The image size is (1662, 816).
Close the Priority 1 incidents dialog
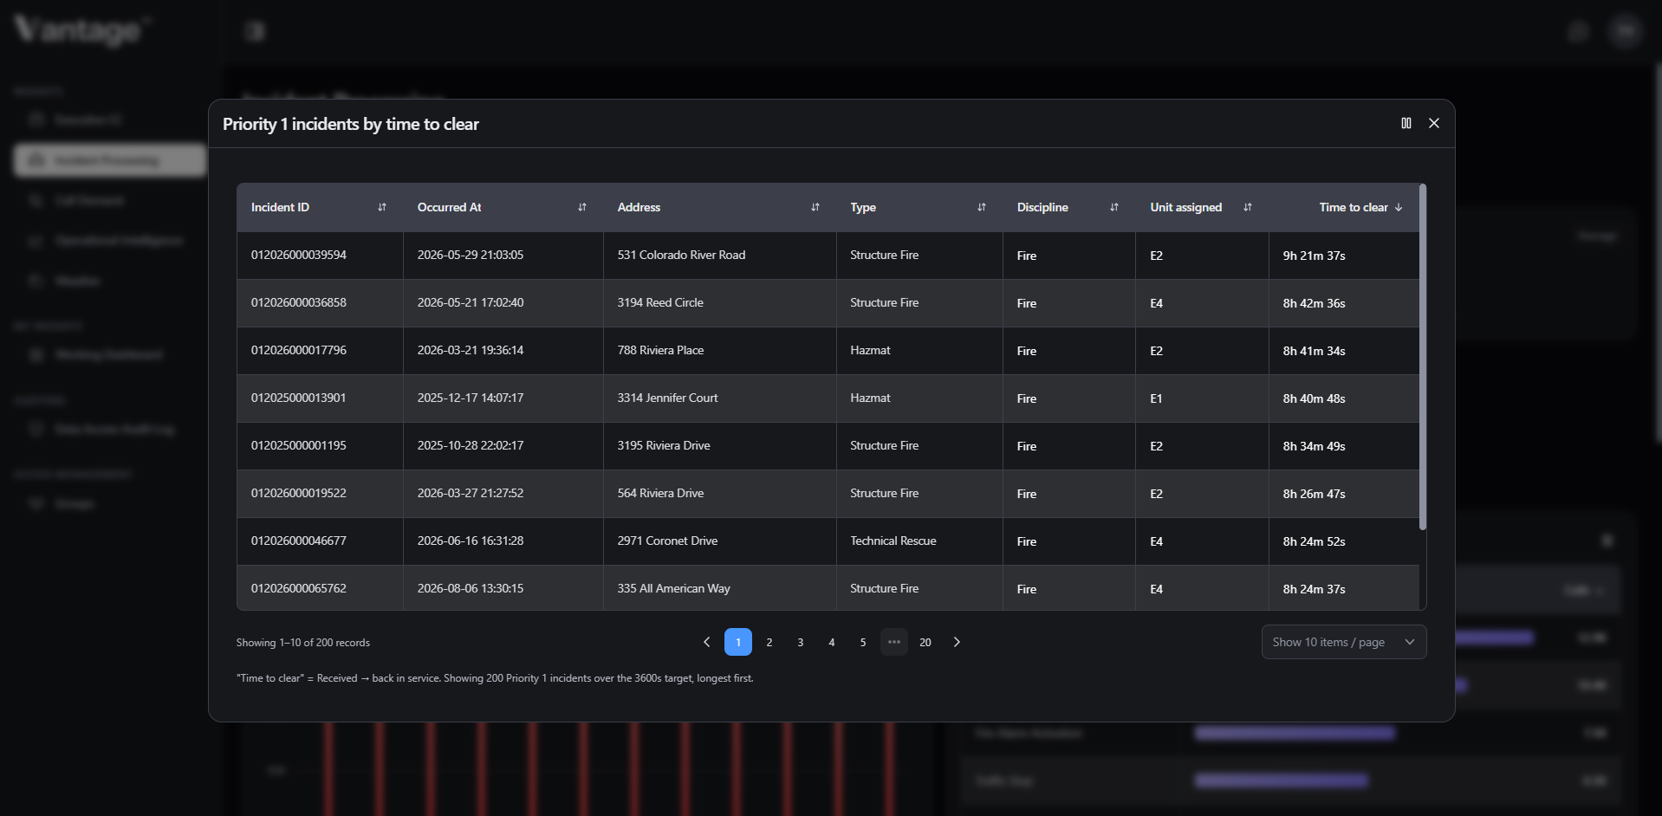point(1434,123)
